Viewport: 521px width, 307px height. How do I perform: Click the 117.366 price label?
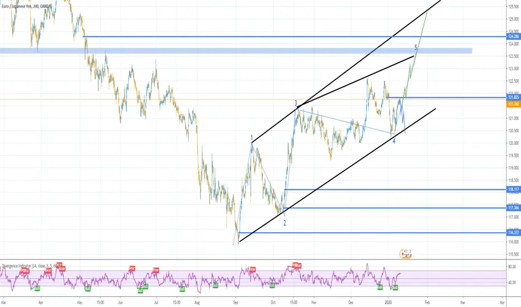513,208
